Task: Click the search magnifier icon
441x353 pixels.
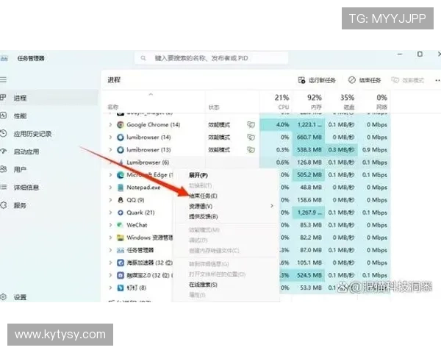Action: click(x=143, y=58)
